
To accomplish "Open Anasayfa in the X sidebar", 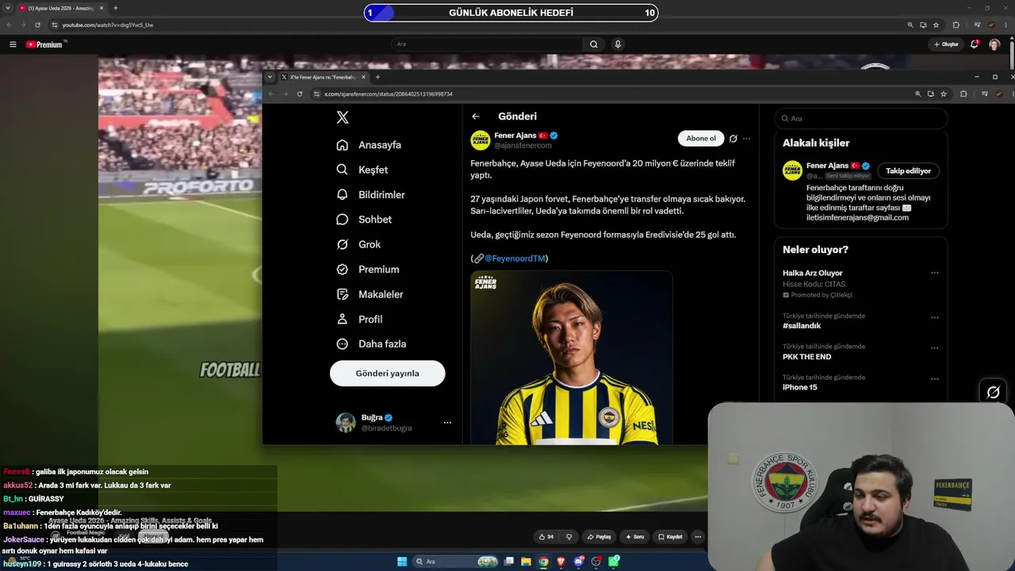I will (x=370, y=145).
